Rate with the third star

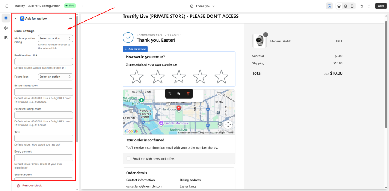click(x=179, y=77)
